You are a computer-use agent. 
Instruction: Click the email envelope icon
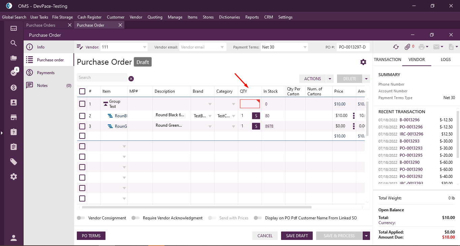point(436,47)
